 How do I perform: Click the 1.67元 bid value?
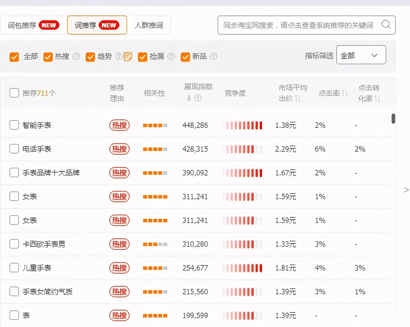coord(286,173)
